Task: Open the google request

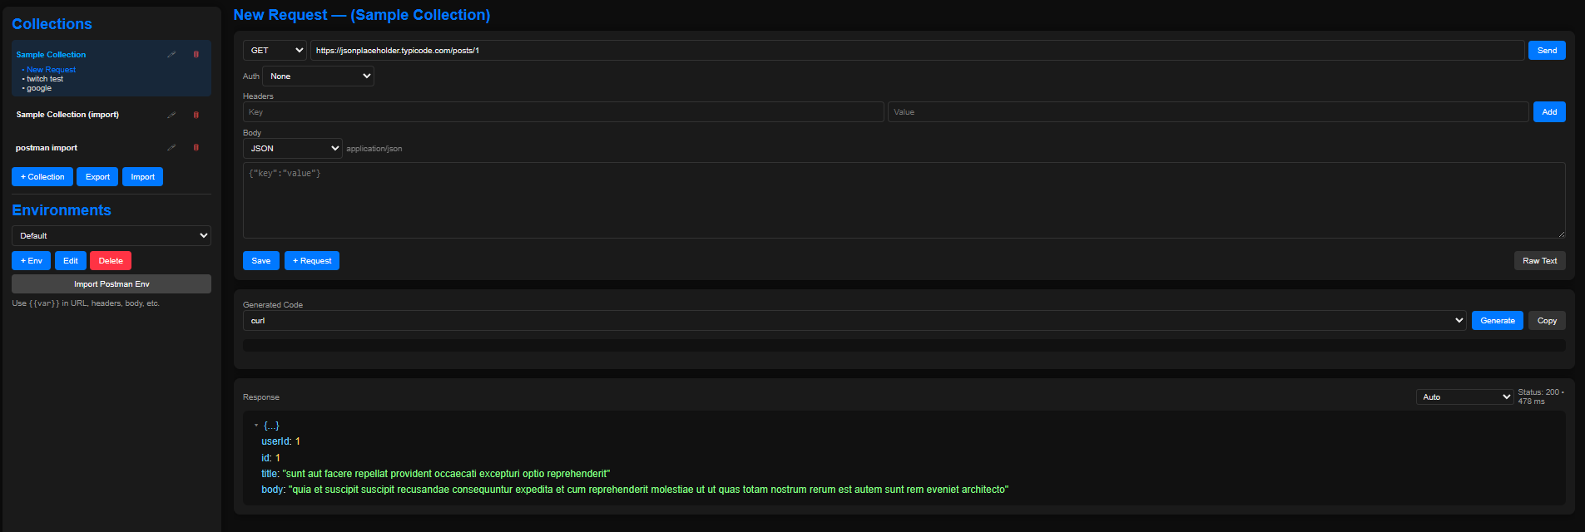Action: click(39, 88)
